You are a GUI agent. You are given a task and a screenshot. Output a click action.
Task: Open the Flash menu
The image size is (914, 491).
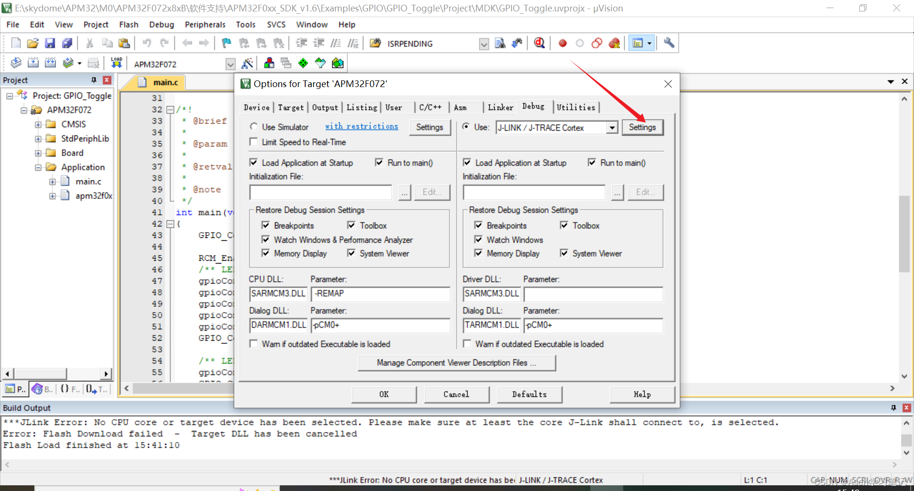(x=129, y=25)
